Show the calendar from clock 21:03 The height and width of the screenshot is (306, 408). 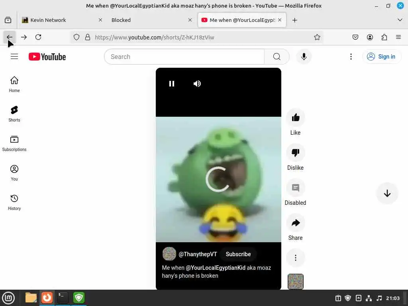(392, 298)
